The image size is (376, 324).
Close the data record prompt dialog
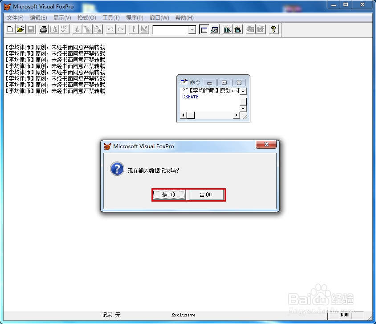pyautogui.click(x=266, y=144)
